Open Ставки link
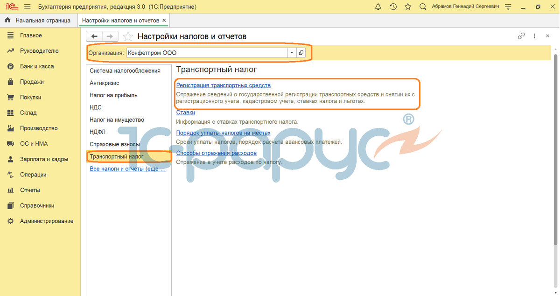 tap(186, 113)
